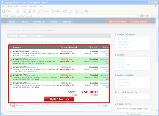This screenshot has width=159, height=116.
Task: Open the Wszystkie invoices link
Action: [x=123, y=44]
